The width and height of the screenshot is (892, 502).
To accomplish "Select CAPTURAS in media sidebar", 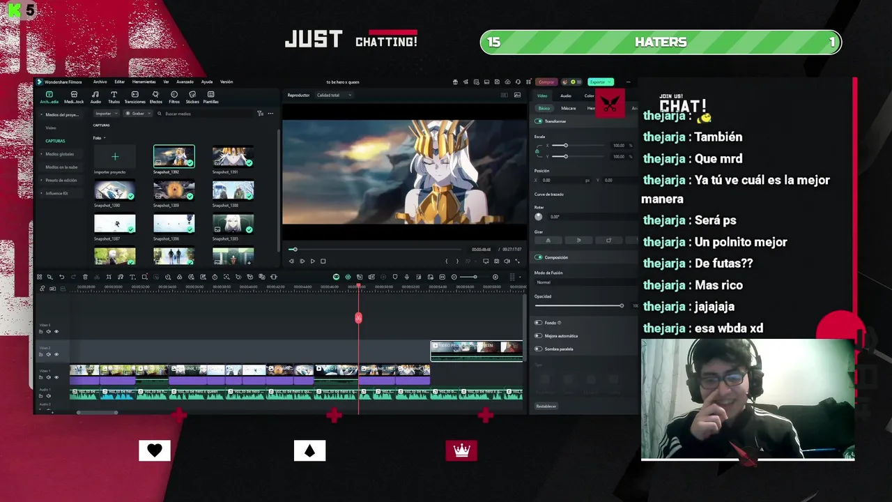I will 55,141.
